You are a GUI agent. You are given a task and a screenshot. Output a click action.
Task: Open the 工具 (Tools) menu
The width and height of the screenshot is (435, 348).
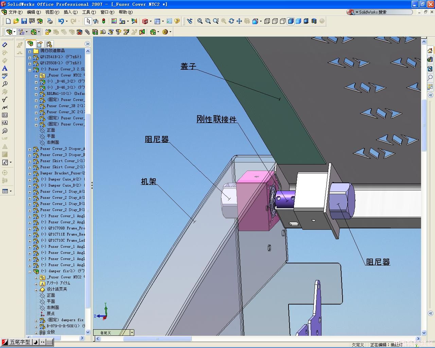89,12
